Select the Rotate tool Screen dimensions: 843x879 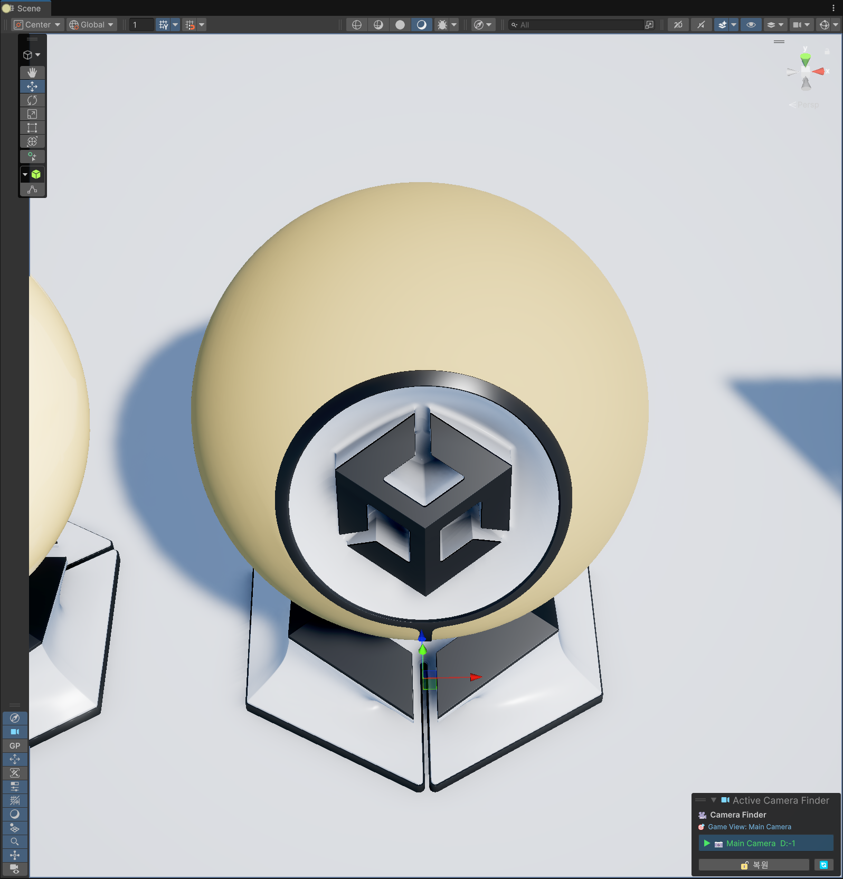(32, 100)
